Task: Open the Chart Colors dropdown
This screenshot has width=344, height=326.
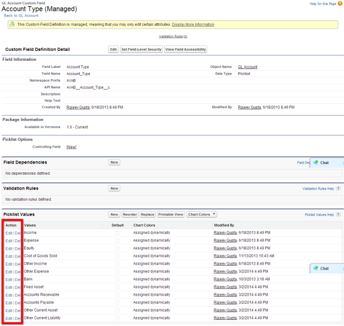Action: tap(202, 214)
